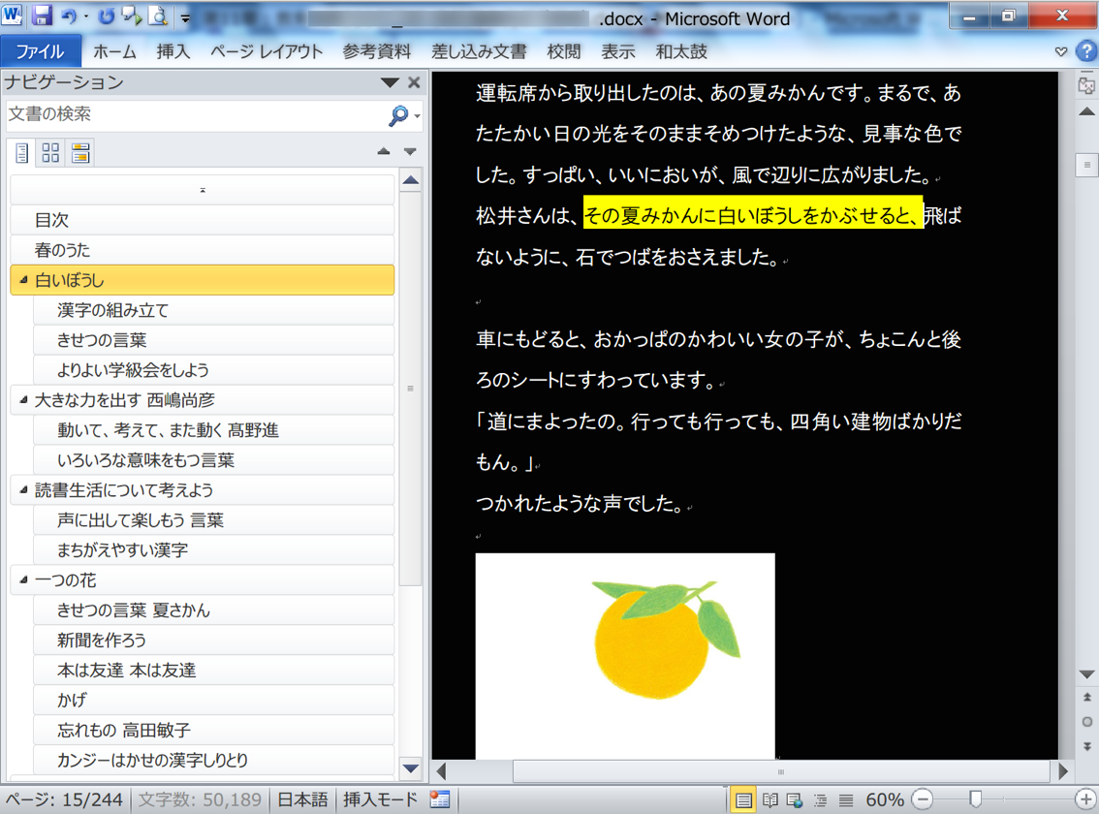
Task: Switch to headings browse view in Navigation pane
Action: pyautogui.click(x=22, y=152)
